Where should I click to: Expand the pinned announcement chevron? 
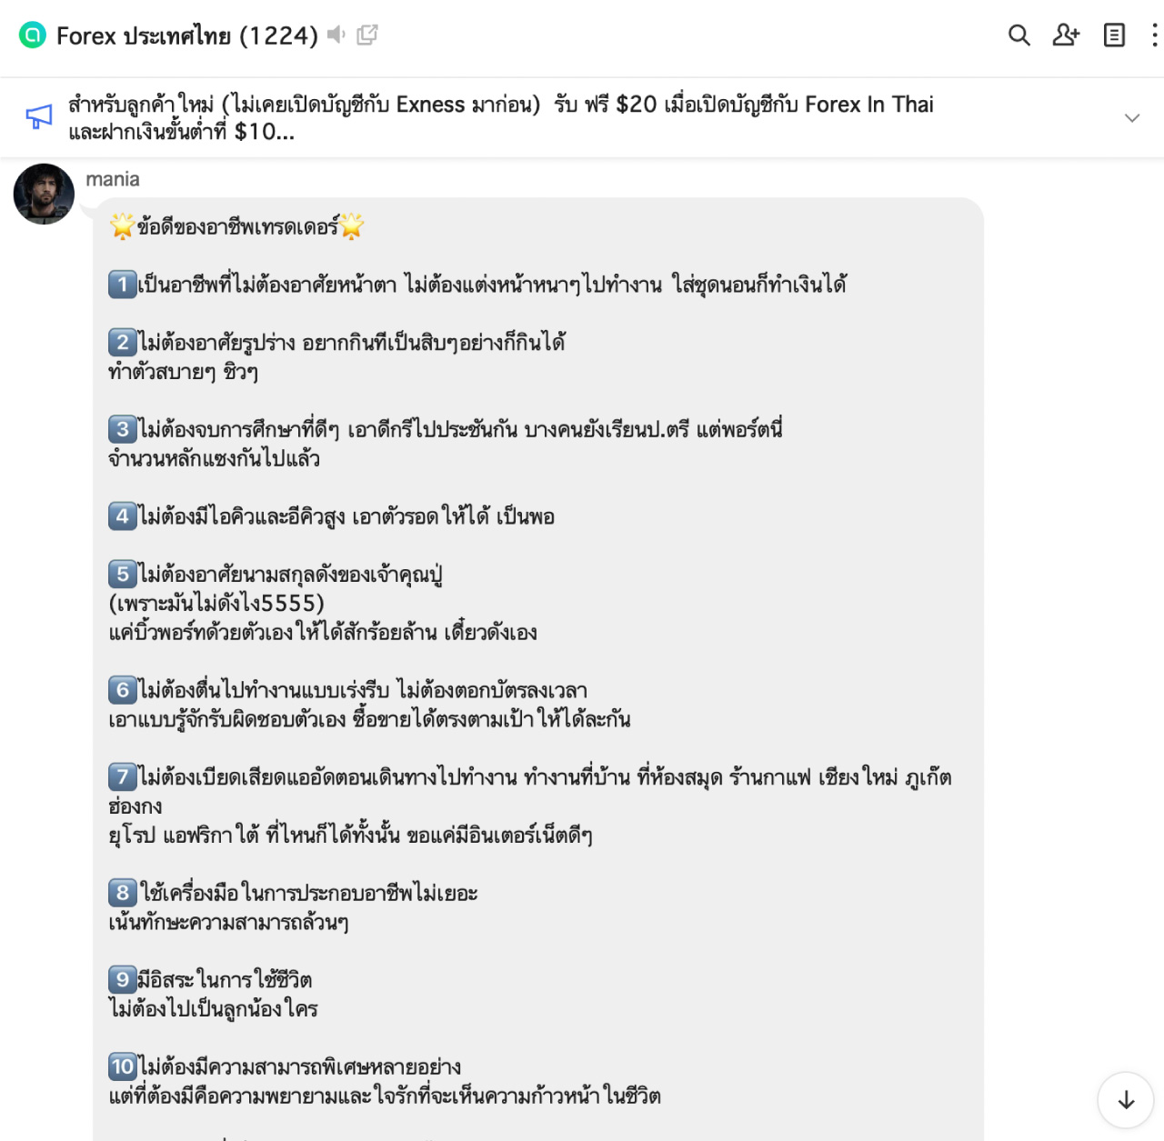tap(1132, 118)
